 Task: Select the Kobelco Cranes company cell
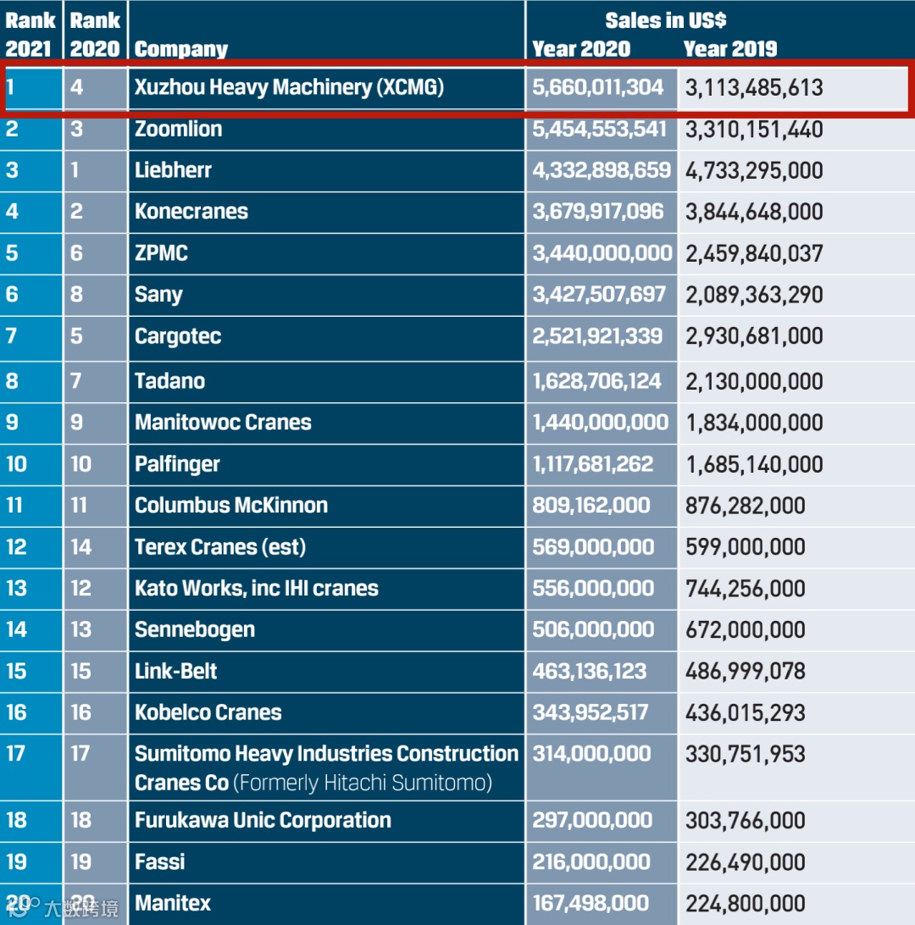[x=326, y=712]
